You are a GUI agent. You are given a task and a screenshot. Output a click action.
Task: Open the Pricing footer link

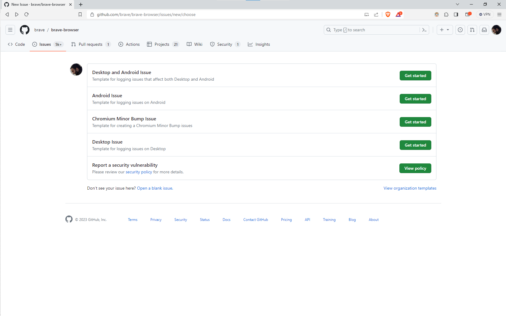(286, 220)
